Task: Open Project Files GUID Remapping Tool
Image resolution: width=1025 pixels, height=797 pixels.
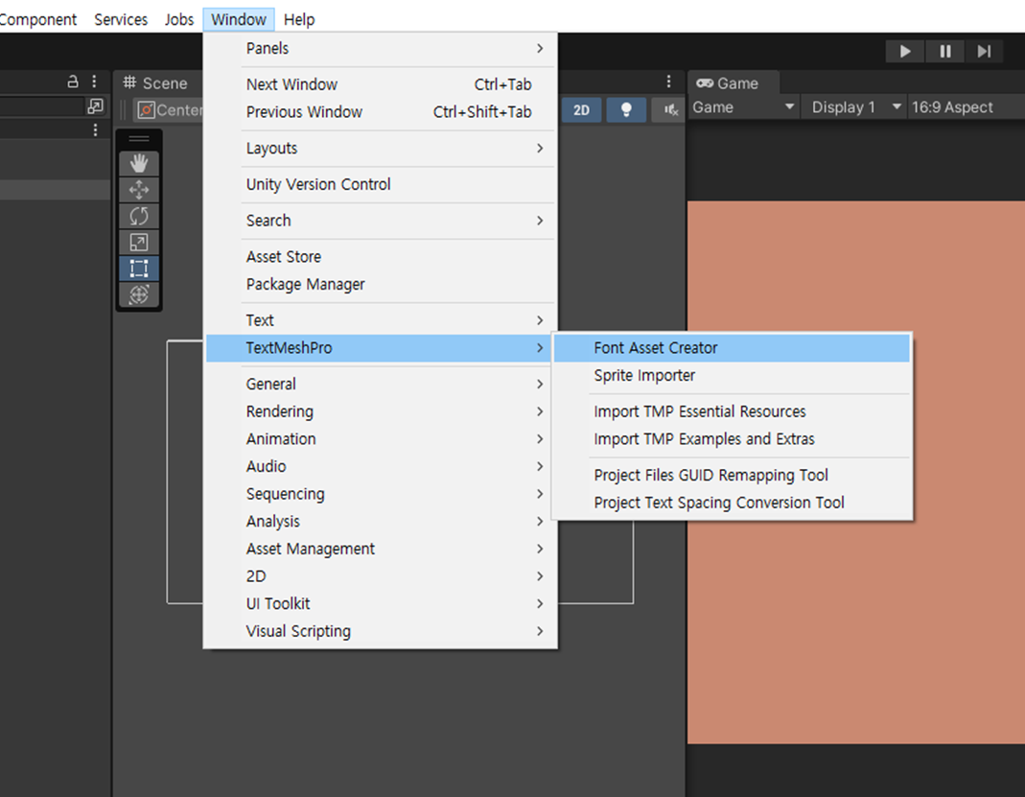Action: [x=732, y=476]
